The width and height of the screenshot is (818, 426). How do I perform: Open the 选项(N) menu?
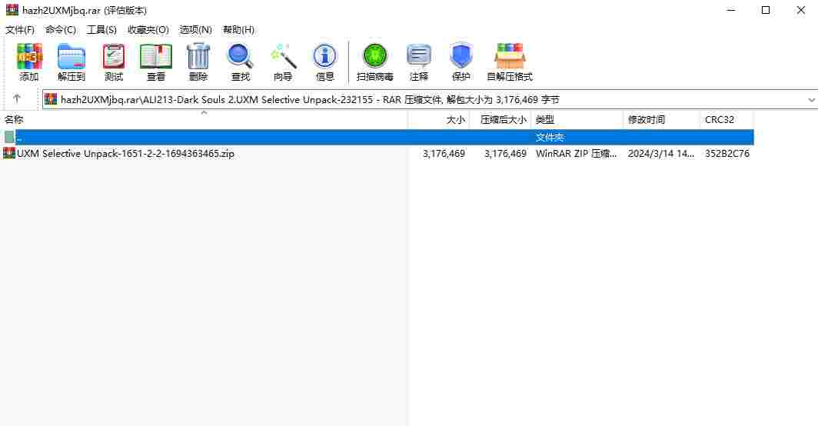pos(195,30)
